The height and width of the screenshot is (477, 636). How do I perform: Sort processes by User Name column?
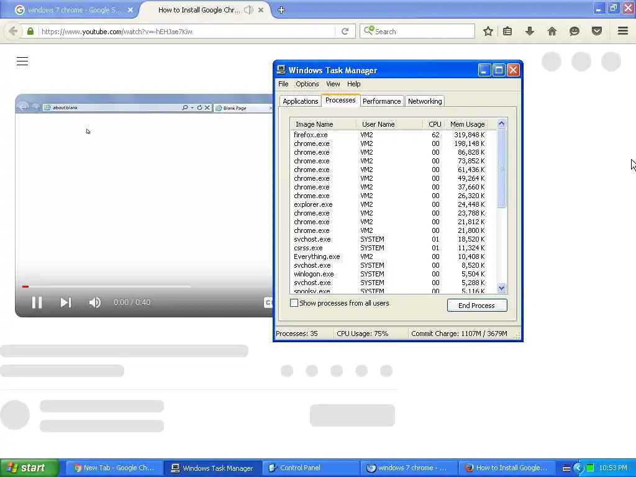coord(389,124)
